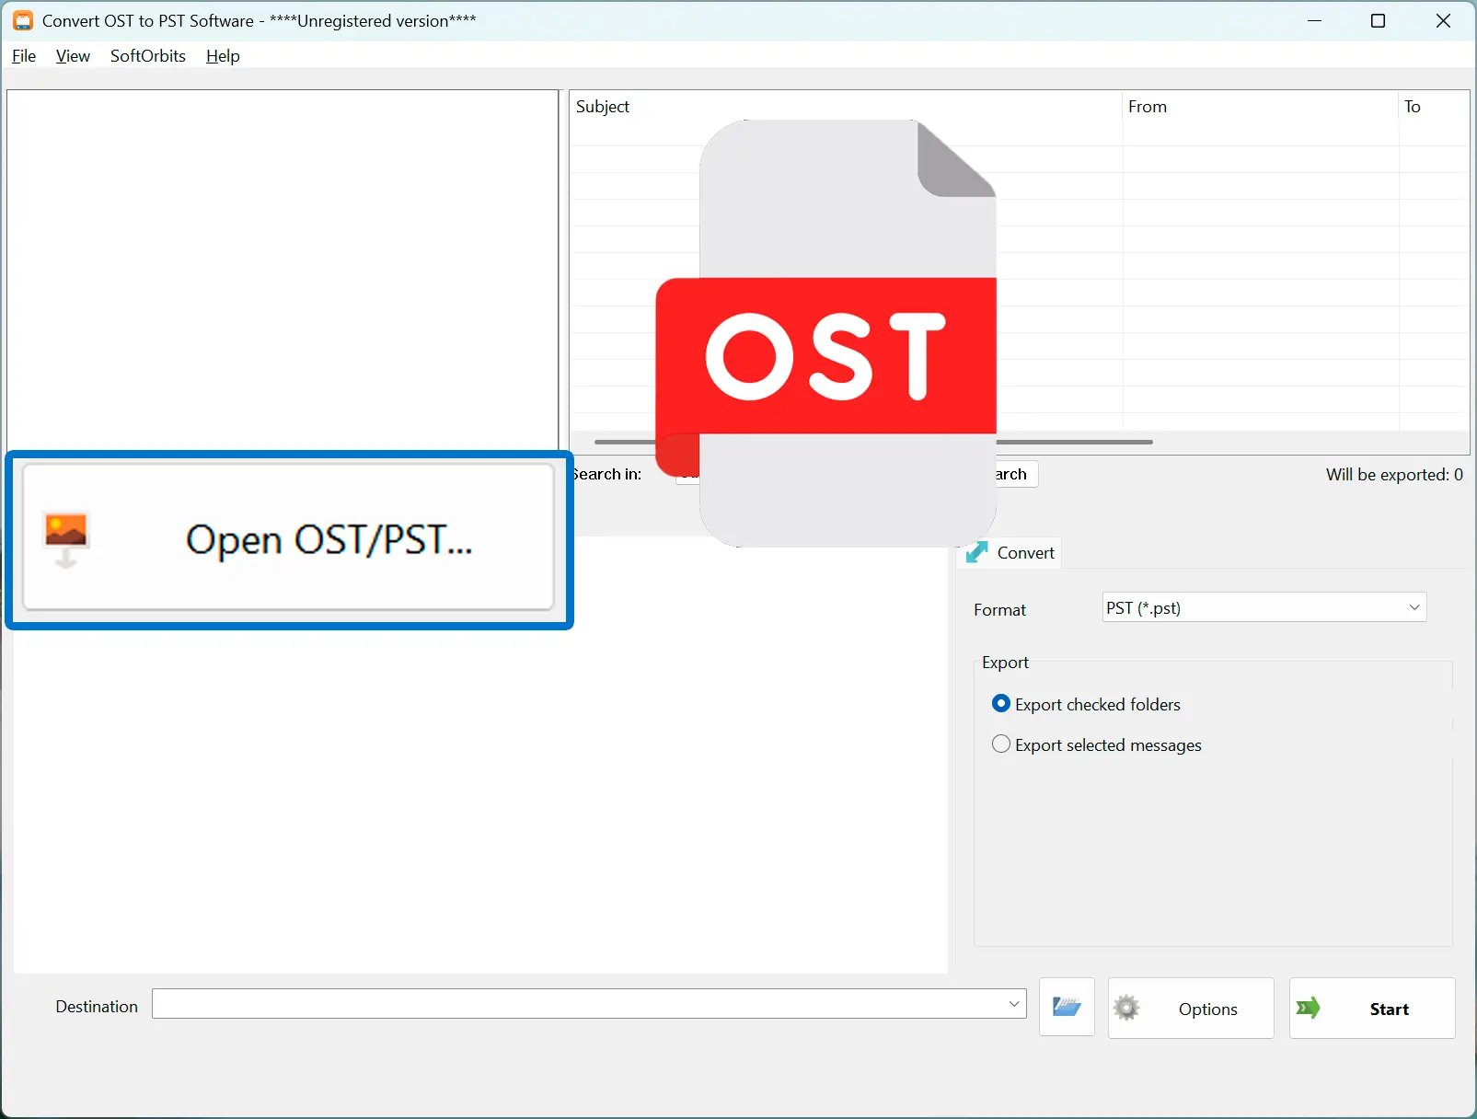Click the Open OST/PST button

(289, 537)
